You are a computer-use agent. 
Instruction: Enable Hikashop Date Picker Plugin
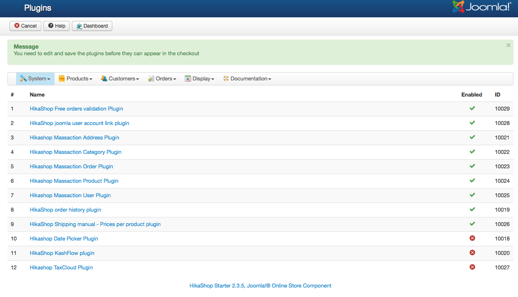click(472, 238)
